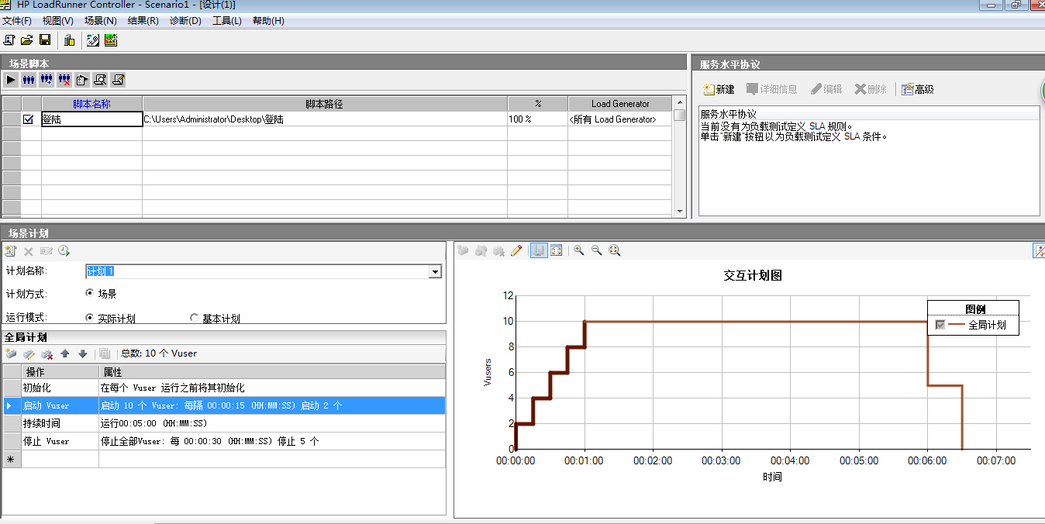Click the Load Generator column header
This screenshot has height=524, width=1045.
pyautogui.click(x=620, y=104)
